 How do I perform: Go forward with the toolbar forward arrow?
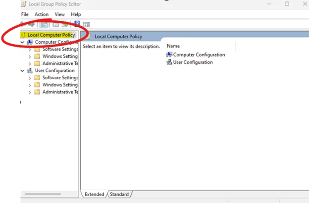click(32, 25)
